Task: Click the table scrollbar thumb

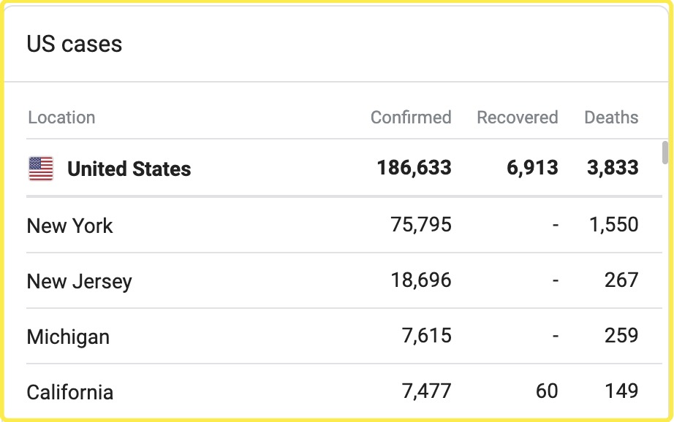Action: pos(664,153)
